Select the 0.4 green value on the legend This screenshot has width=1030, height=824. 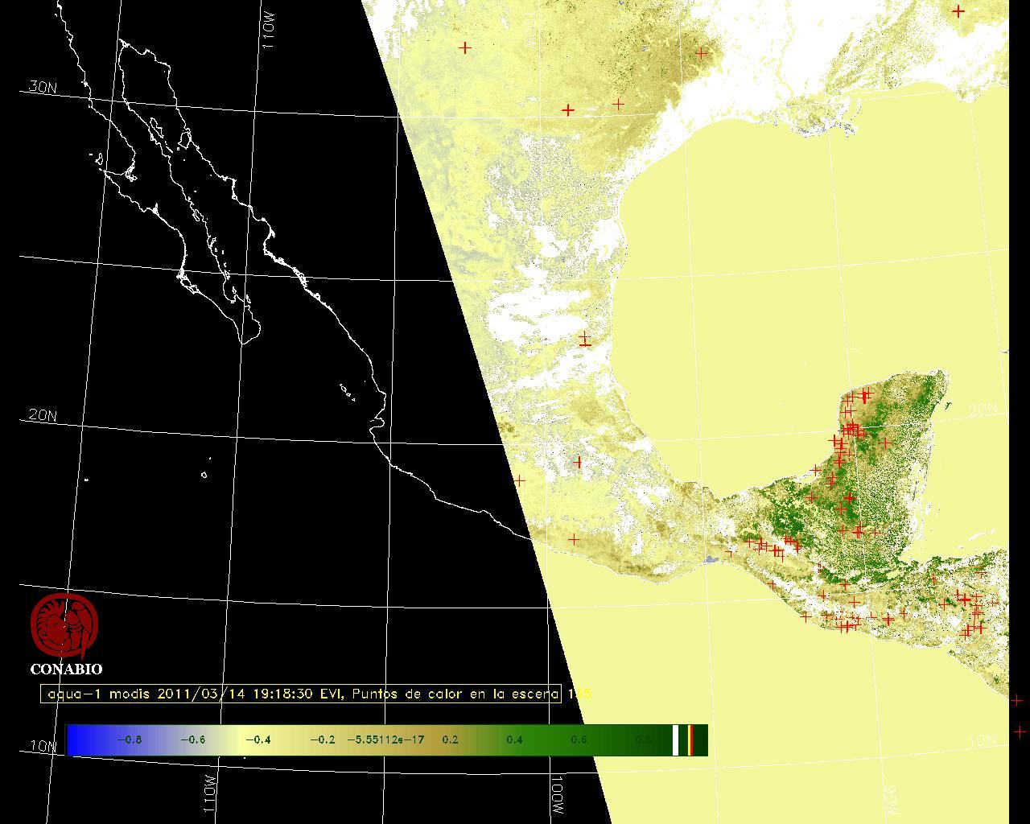(514, 740)
